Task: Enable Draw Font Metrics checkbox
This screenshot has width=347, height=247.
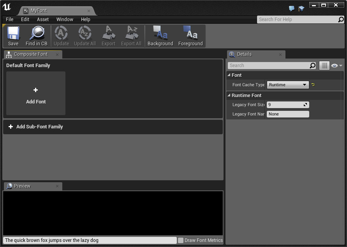Action: click(x=181, y=240)
